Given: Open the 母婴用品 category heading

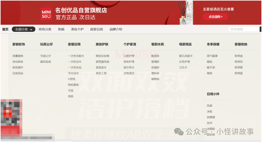Looking at the screenshot, I should pyautogui.click(x=185, y=44).
